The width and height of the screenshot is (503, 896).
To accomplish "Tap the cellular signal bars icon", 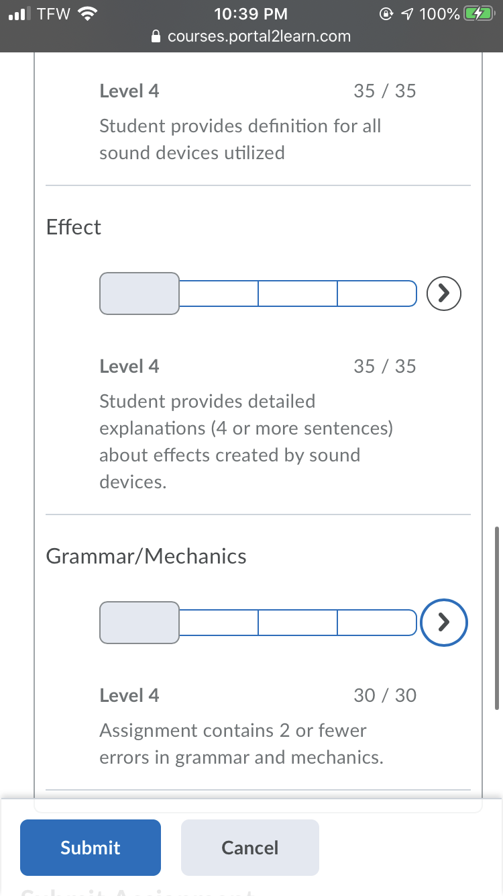I will tap(20, 14).
